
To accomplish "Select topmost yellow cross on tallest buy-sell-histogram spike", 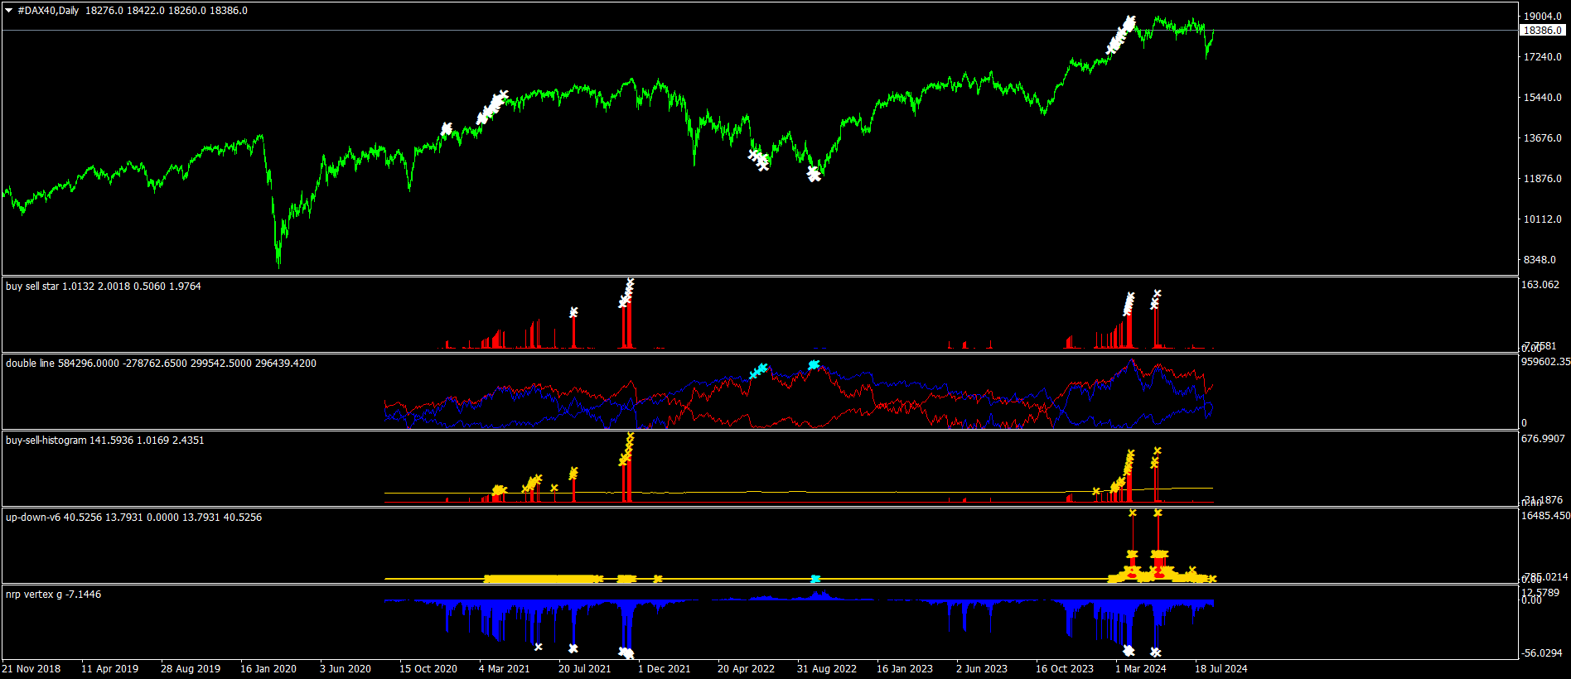I will click(x=631, y=436).
